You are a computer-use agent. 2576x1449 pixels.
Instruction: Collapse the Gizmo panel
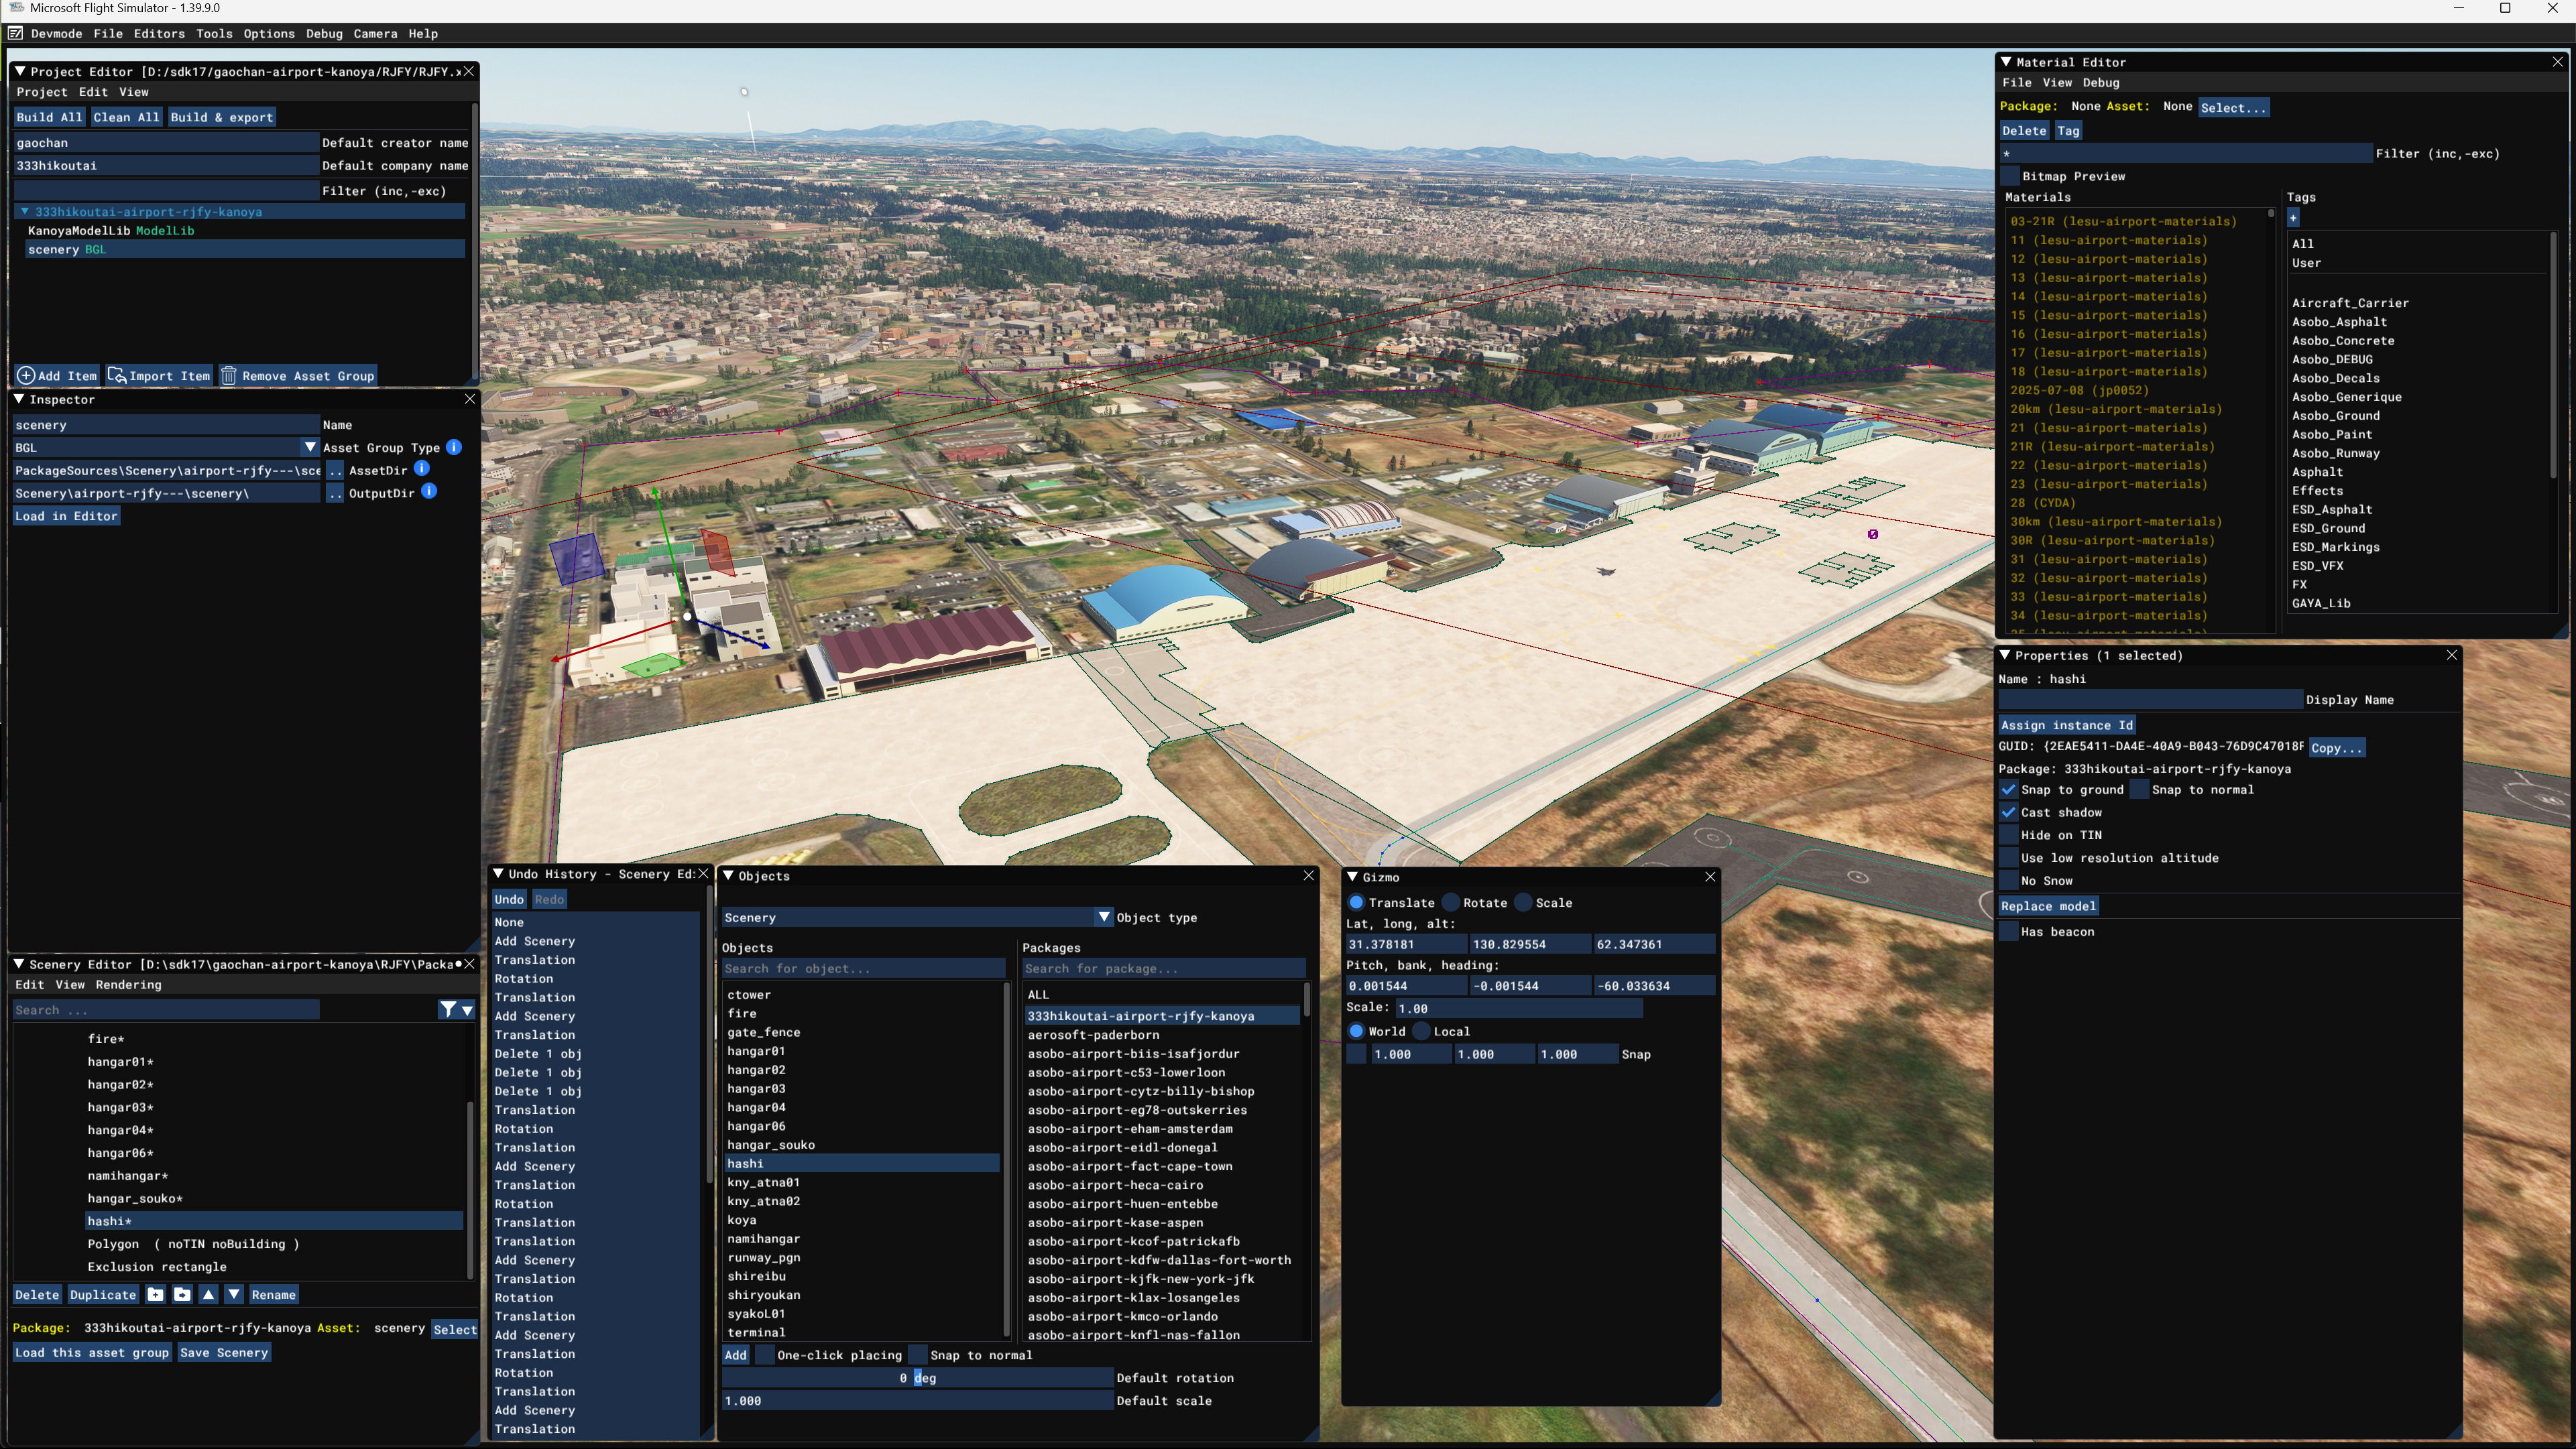tap(1353, 877)
